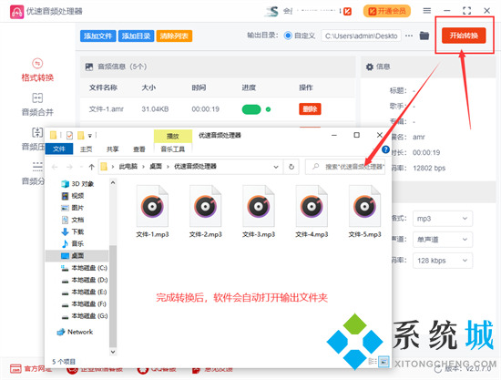Switch to 音乐工具 ribbon tab
This screenshot has width=501, height=380.
[173, 149]
